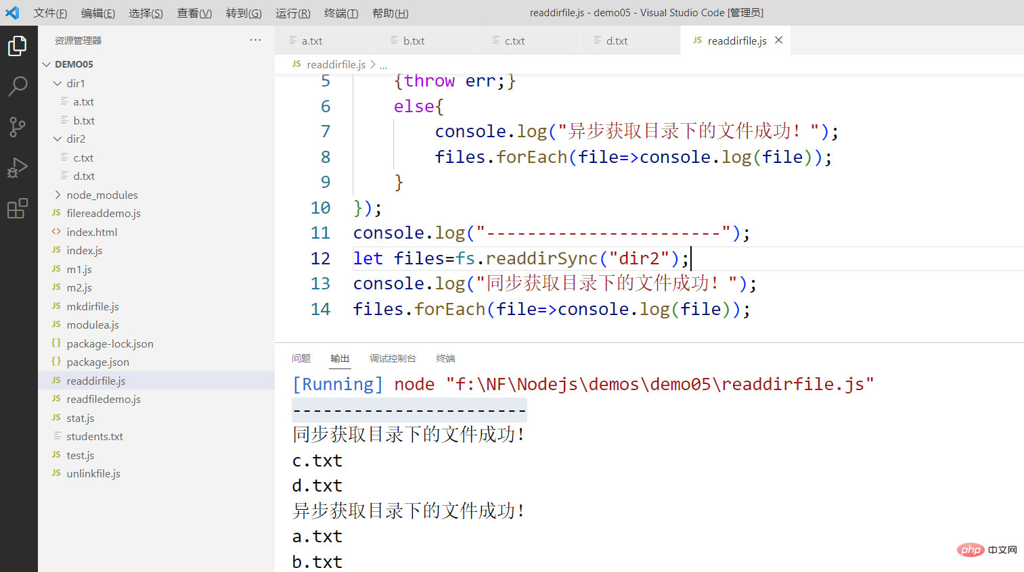
Task: Open the Explorer view in activity bar
Action: click(x=18, y=46)
